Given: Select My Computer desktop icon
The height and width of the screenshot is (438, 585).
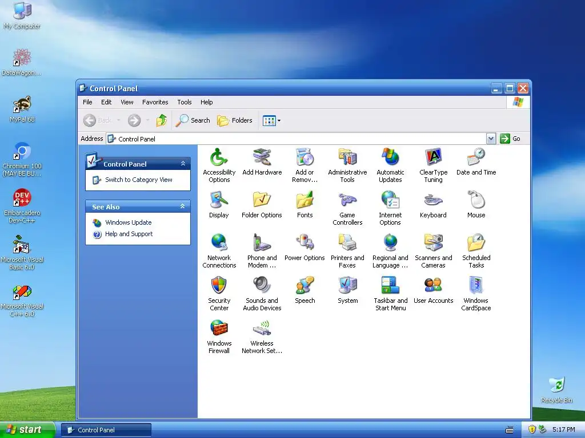Looking at the screenshot, I should [22, 15].
